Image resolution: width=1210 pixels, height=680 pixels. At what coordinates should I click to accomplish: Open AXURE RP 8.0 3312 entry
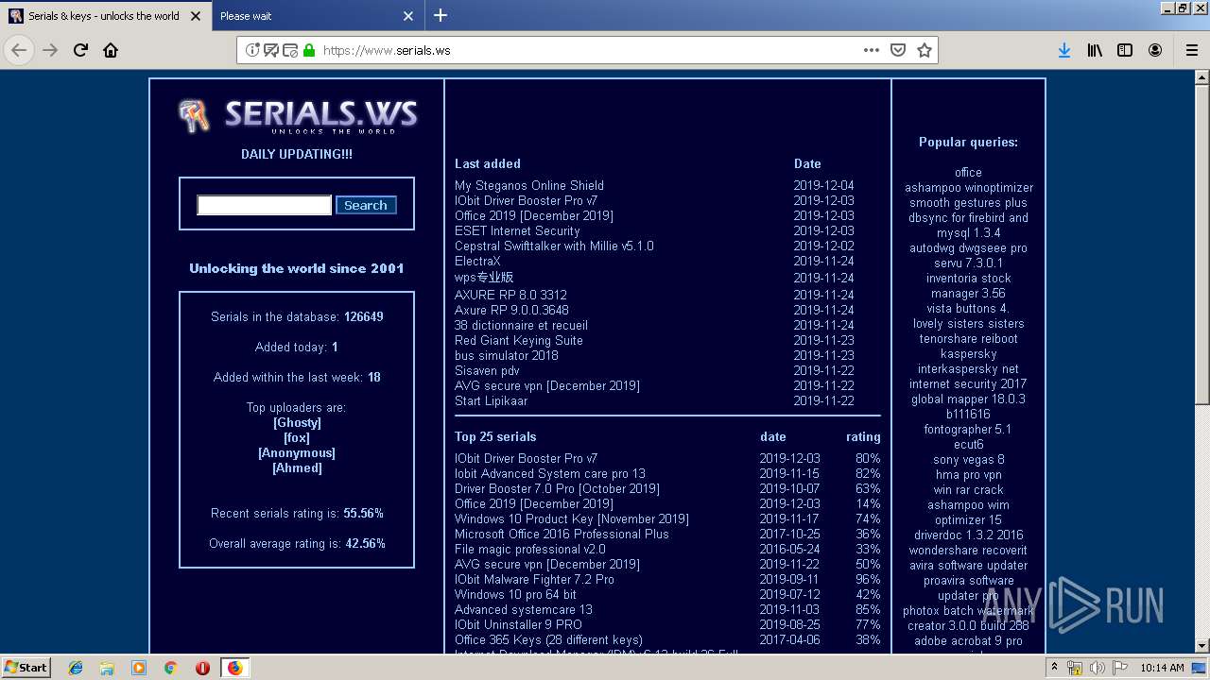(x=510, y=295)
